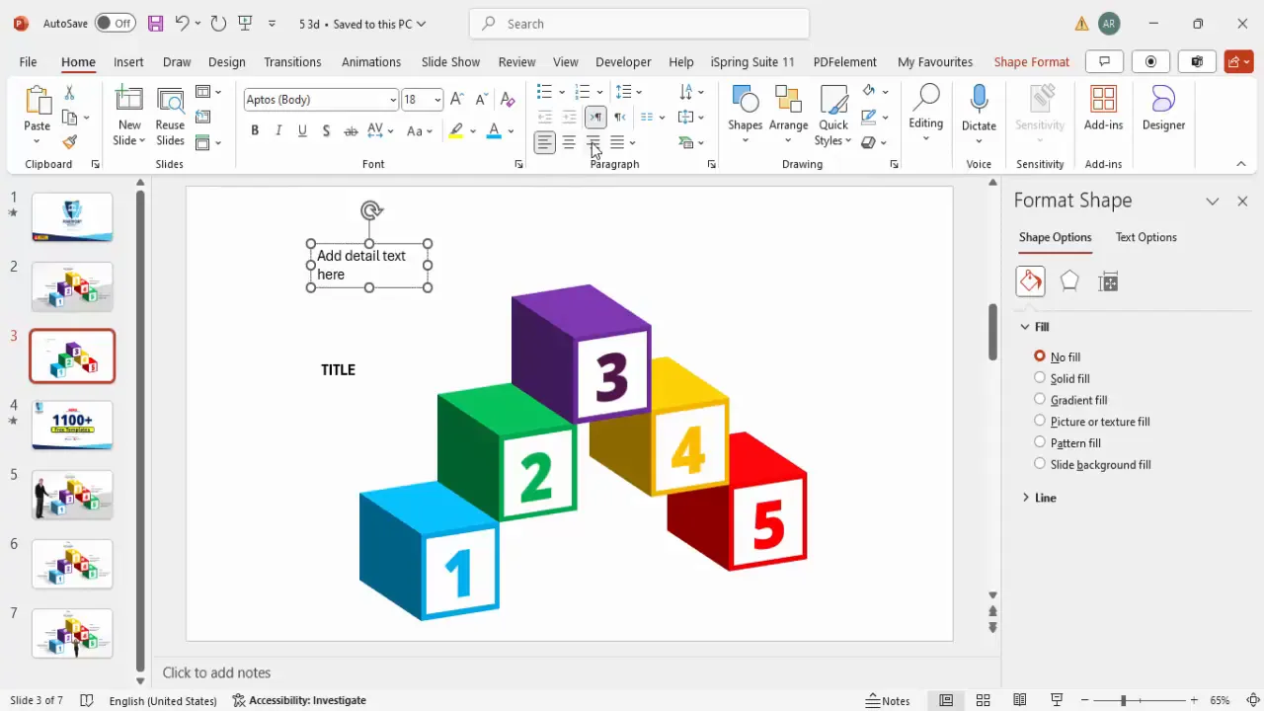Click Accessibility: Investigate status
The image size is (1264, 711).
[x=299, y=700]
